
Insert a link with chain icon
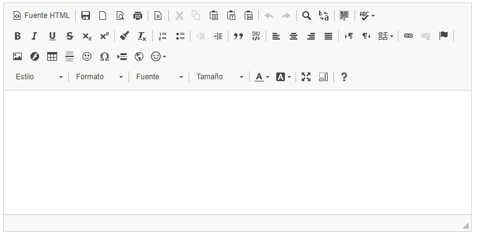point(408,36)
